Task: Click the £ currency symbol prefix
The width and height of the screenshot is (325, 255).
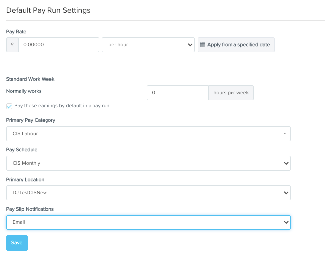Action: pos(12,45)
